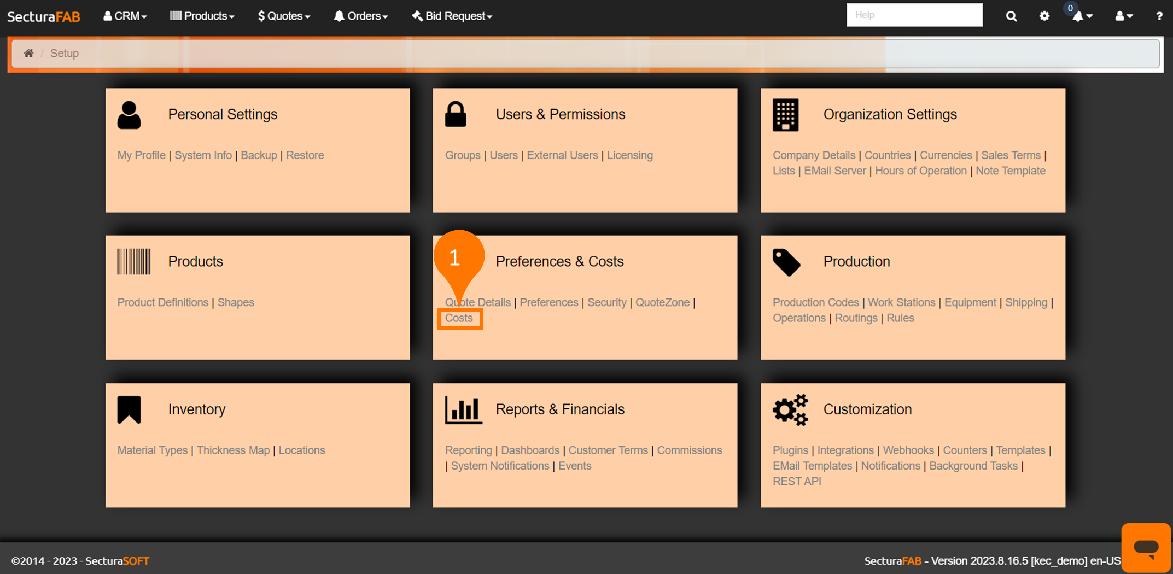Open the Quotes menu
The image size is (1173, 574).
coord(284,16)
